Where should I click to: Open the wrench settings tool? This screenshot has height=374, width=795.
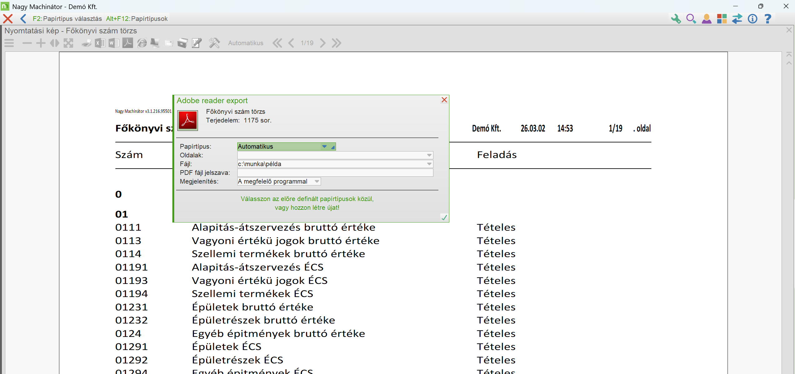[x=676, y=19]
